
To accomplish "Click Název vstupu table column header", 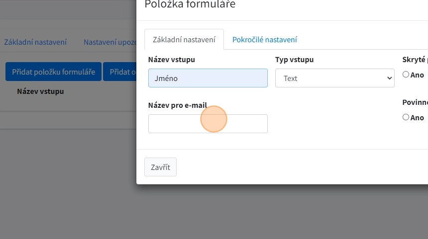I will (x=40, y=91).
